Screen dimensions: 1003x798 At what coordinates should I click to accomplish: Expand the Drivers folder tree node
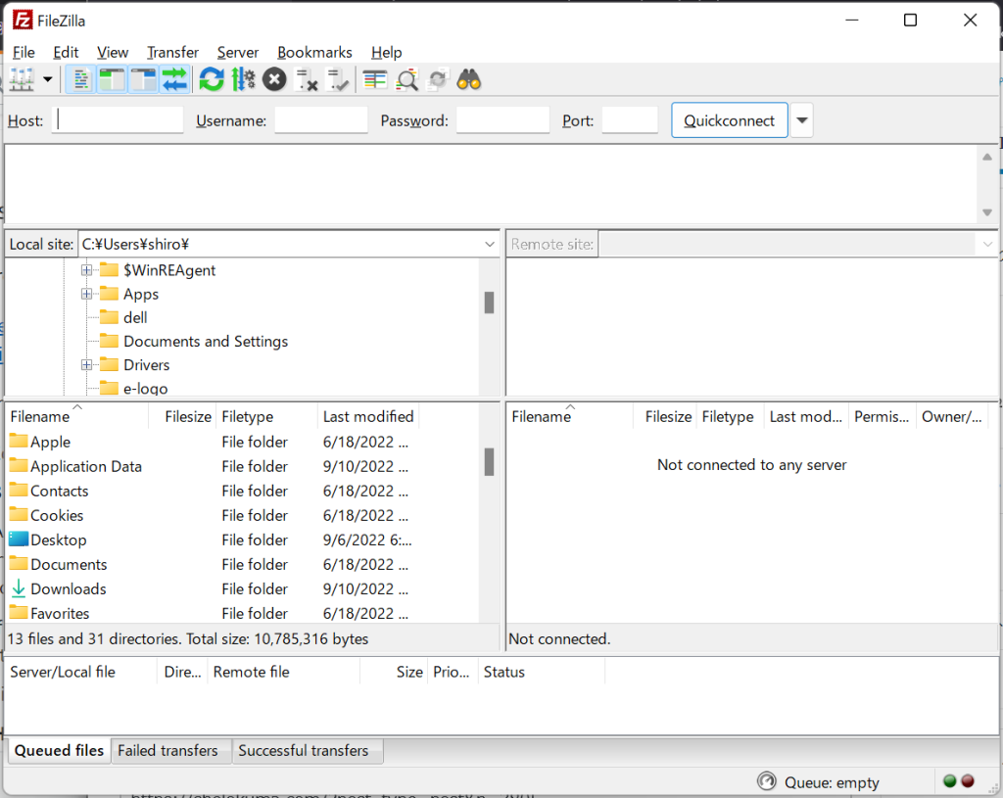click(x=86, y=365)
